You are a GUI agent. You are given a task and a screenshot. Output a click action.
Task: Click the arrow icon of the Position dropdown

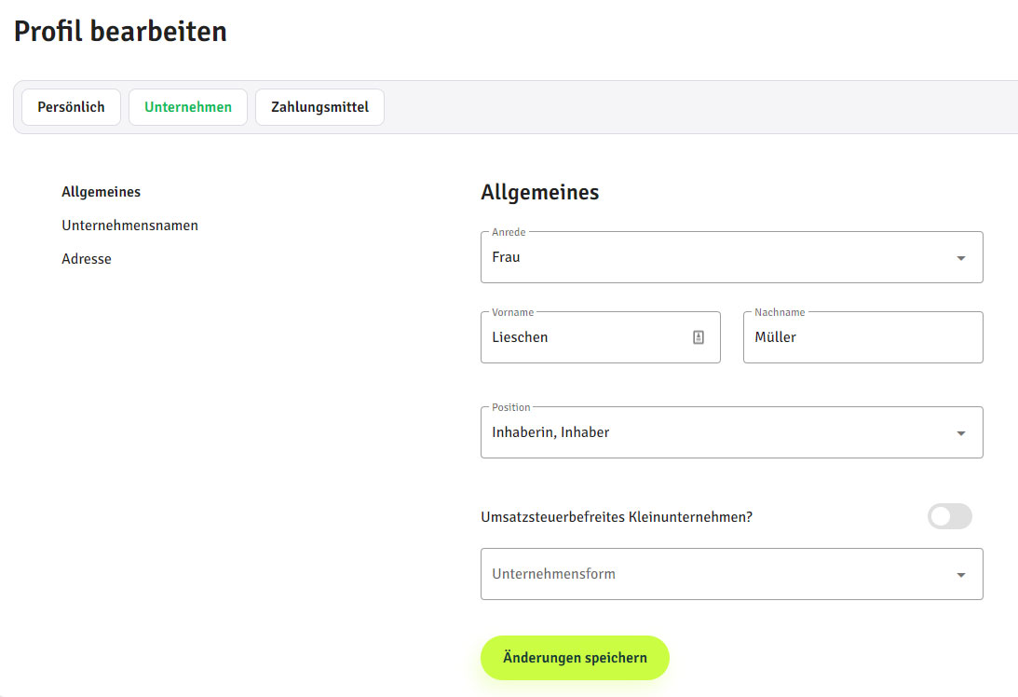tap(960, 433)
